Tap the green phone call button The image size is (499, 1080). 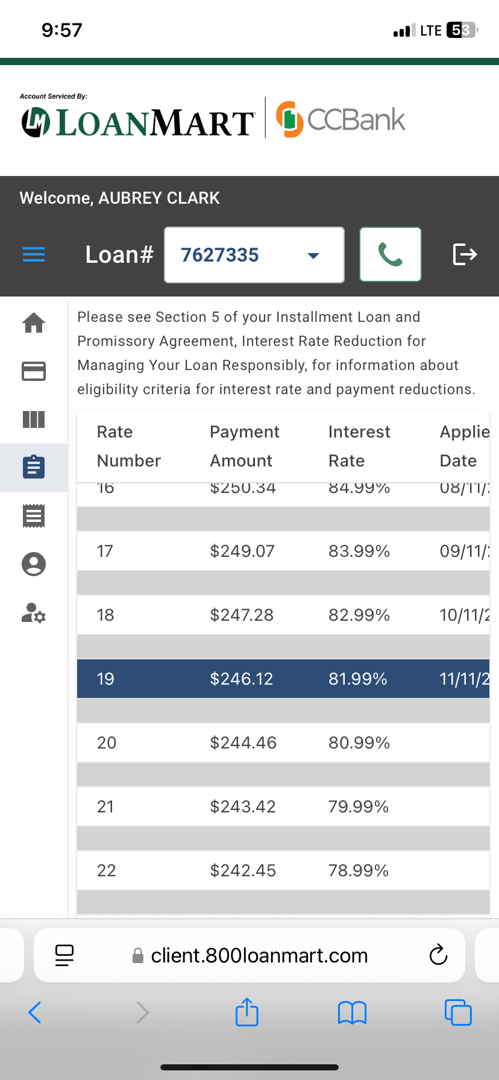390,254
